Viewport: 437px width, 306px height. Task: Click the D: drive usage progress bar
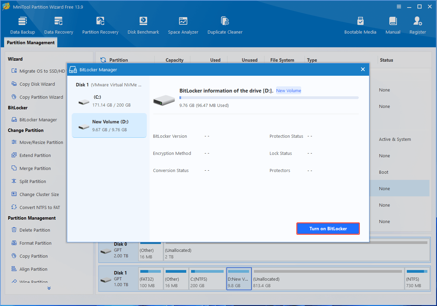pos(269,98)
